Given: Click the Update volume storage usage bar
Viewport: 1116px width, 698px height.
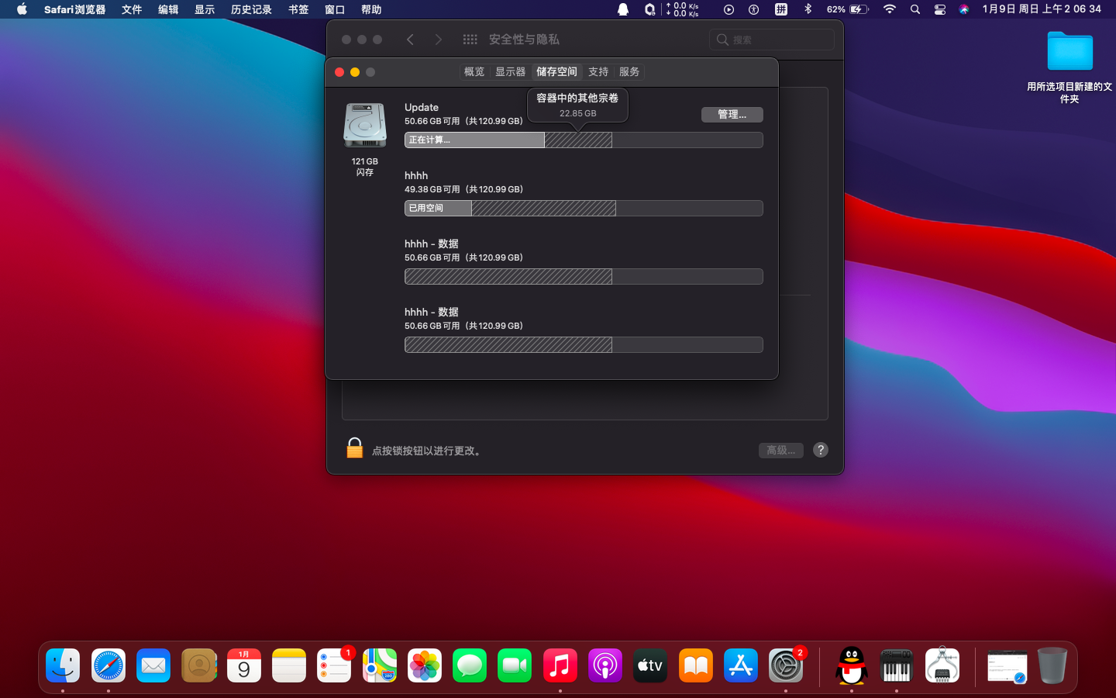Looking at the screenshot, I should [583, 140].
